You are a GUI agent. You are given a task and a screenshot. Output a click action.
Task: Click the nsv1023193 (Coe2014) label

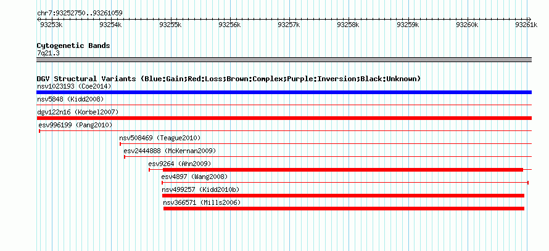pos(74,86)
